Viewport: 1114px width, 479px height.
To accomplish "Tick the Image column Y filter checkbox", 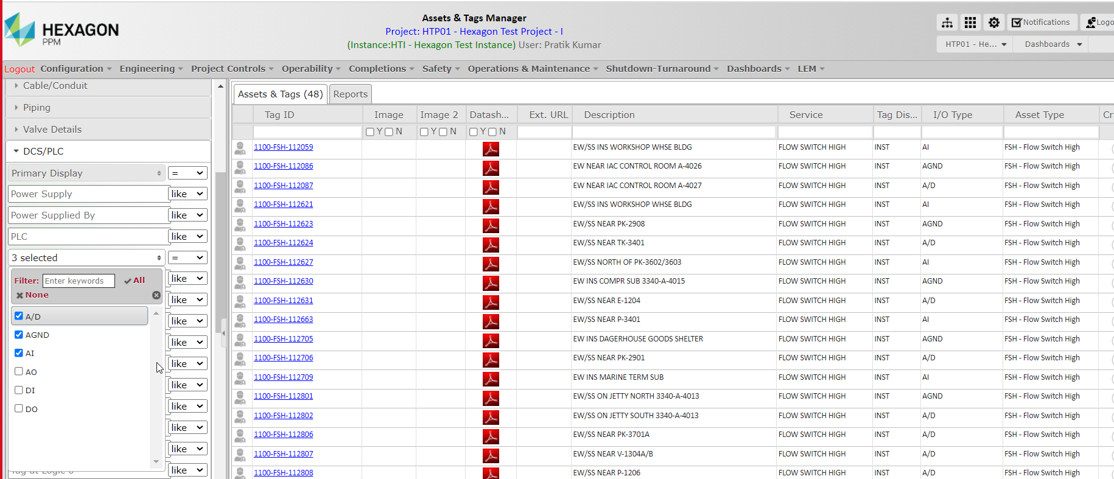I will coord(370,132).
